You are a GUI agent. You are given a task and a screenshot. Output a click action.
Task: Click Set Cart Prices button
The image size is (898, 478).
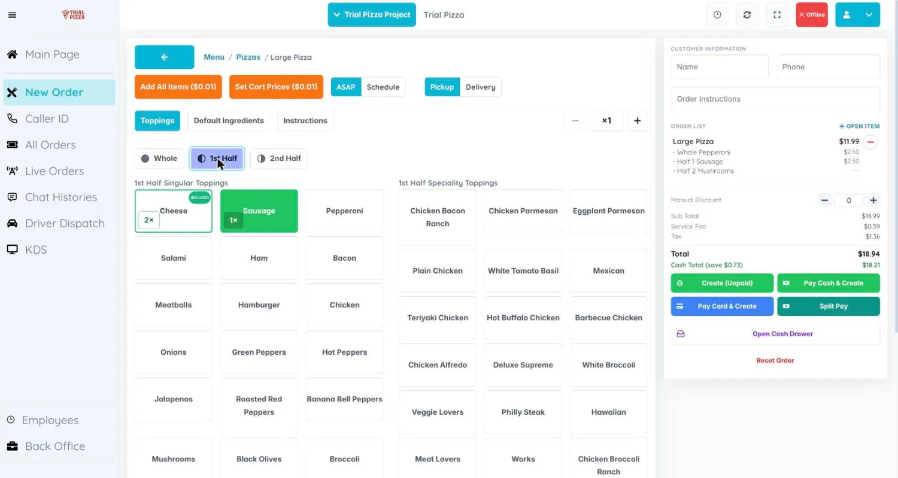276,87
